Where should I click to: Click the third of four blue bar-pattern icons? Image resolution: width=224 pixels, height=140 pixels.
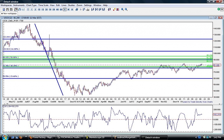pyautogui.click(x=100, y=10)
